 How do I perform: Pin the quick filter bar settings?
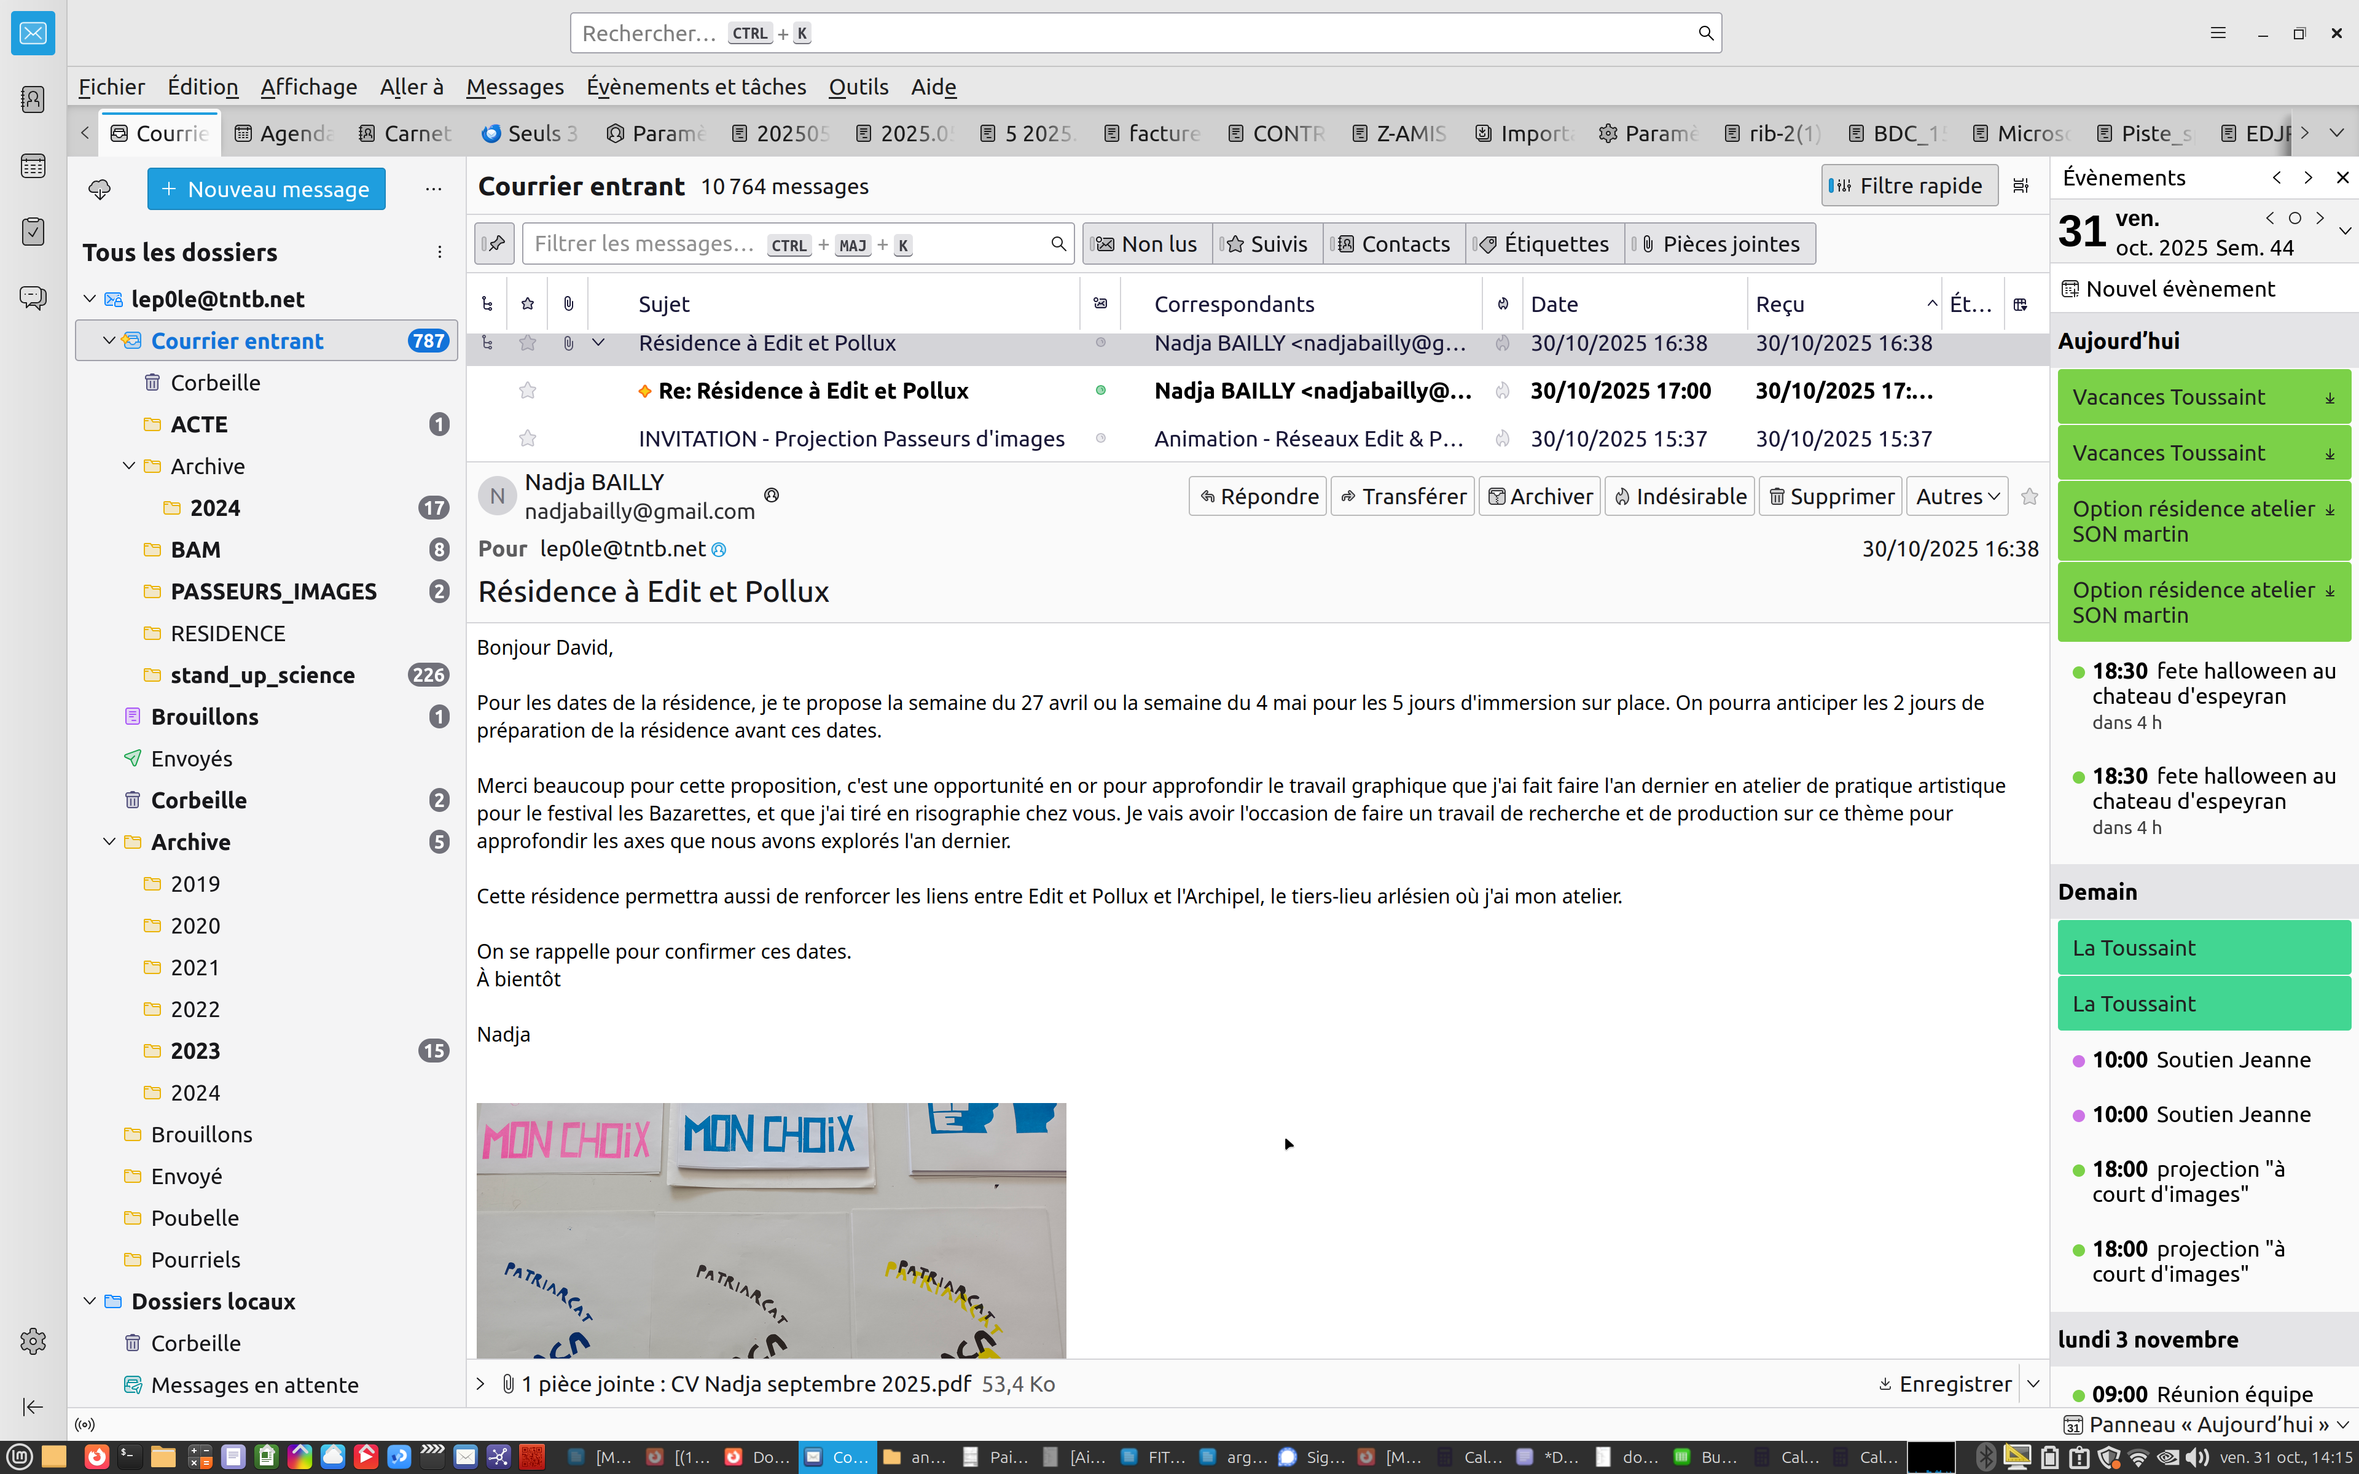[495, 244]
